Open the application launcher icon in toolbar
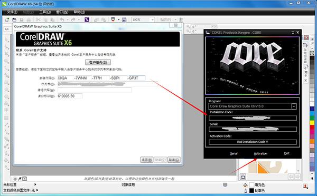317x196 pixels. coord(113,19)
